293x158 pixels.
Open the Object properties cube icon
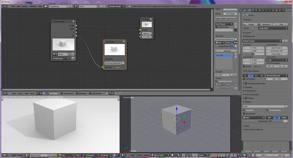[260, 10]
